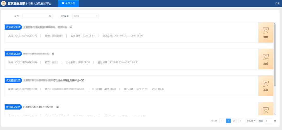
Task: Click the 登录 link in the top bar
Action: 277,3
